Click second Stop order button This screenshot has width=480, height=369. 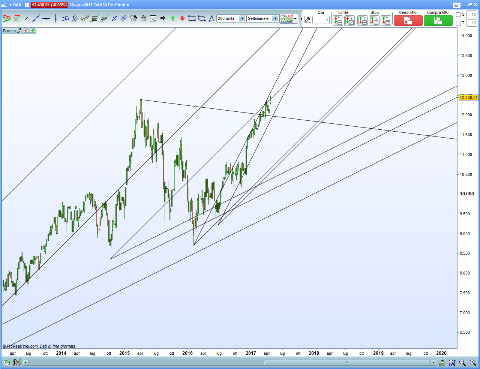click(x=374, y=21)
